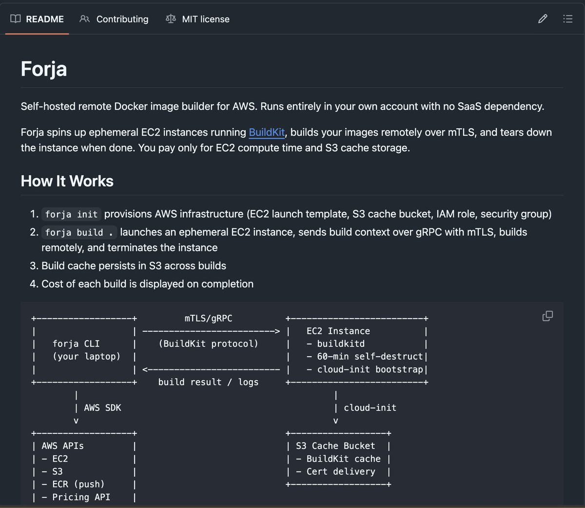The height and width of the screenshot is (508, 585).
Task: Click 'Cert delivery' in the diagram
Action: [341, 471]
